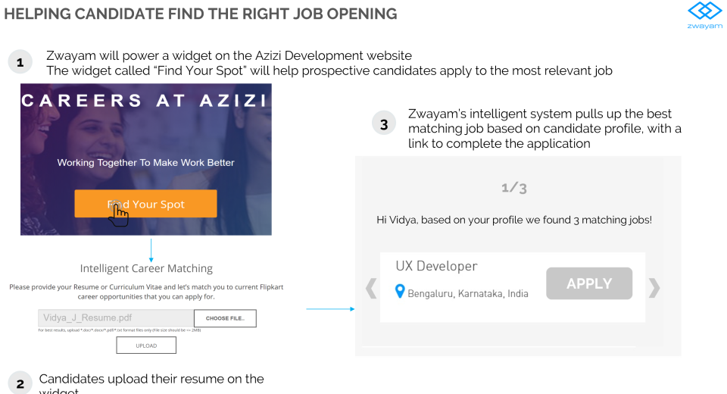Click the step 3 number badge
727x394 pixels.
click(385, 124)
